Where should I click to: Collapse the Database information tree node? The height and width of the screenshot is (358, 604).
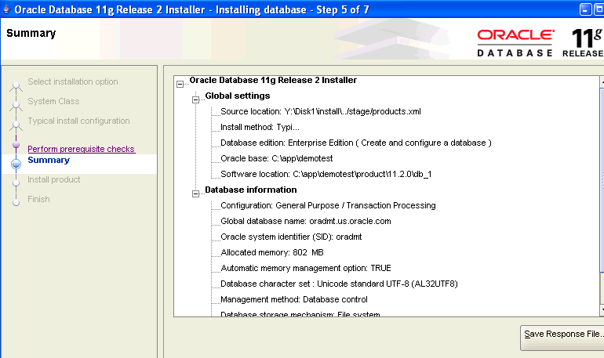pos(195,193)
